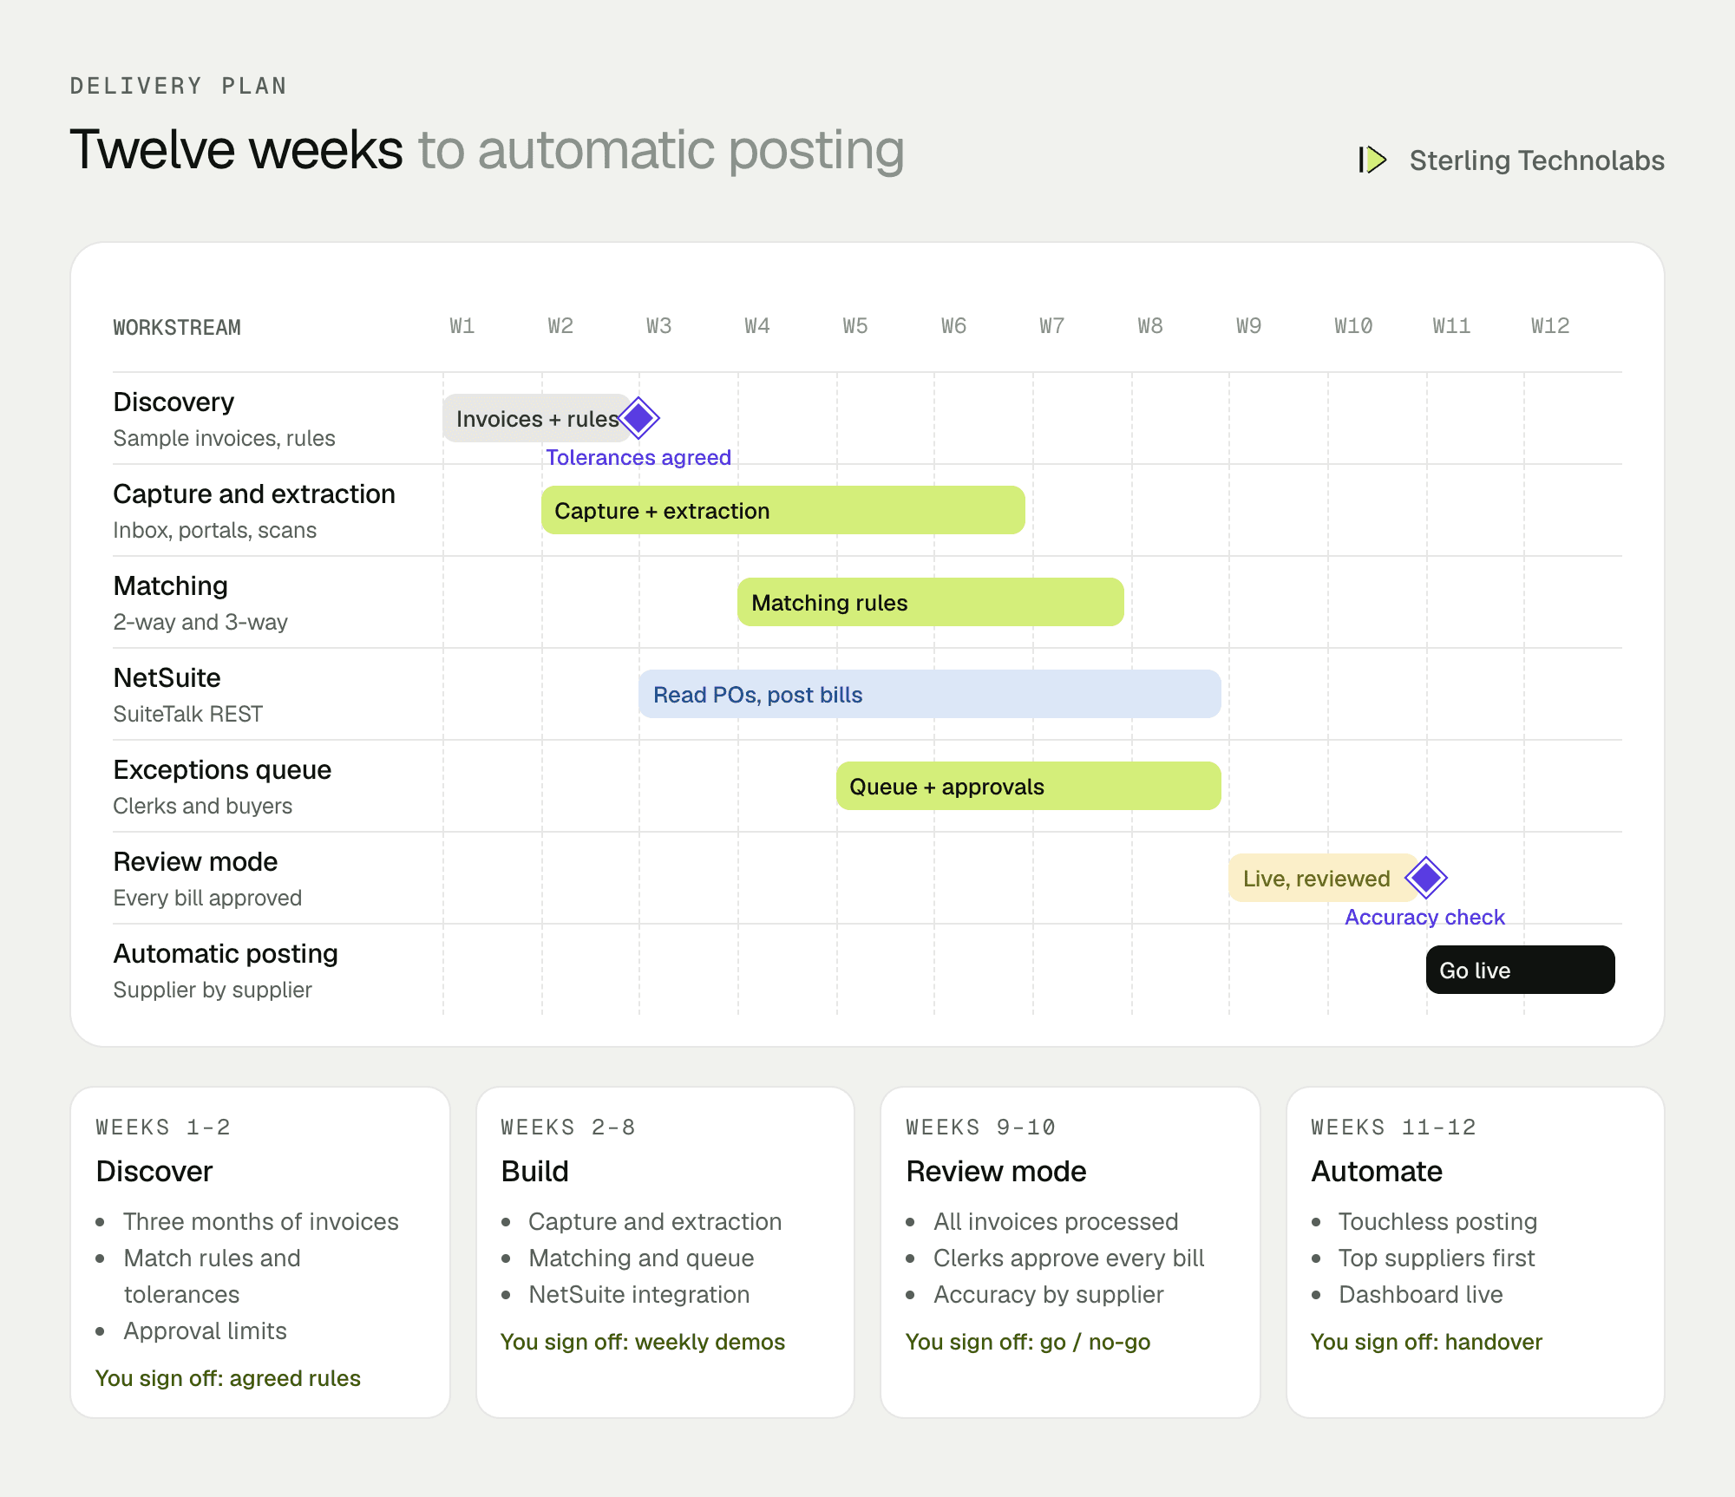Click 'NetSuite integration' bullet

(x=639, y=1294)
